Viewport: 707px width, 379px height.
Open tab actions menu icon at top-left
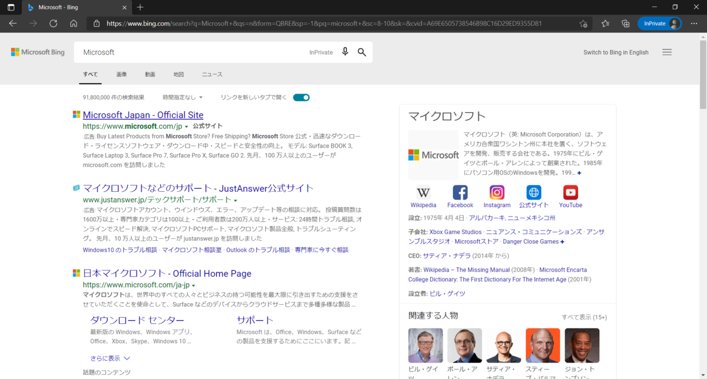click(x=11, y=7)
